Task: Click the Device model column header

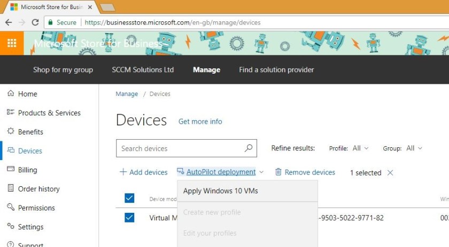Action: pyautogui.click(x=163, y=199)
